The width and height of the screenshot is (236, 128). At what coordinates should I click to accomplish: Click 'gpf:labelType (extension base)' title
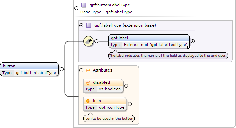pyautogui.click(x=125, y=25)
